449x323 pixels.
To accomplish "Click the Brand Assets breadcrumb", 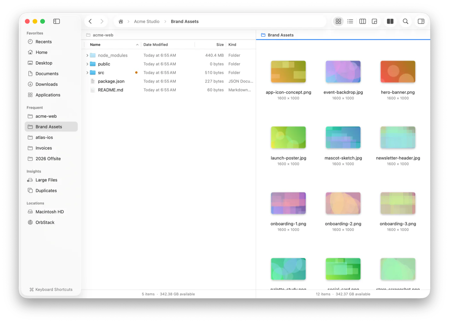I will pyautogui.click(x=185, y=22).
